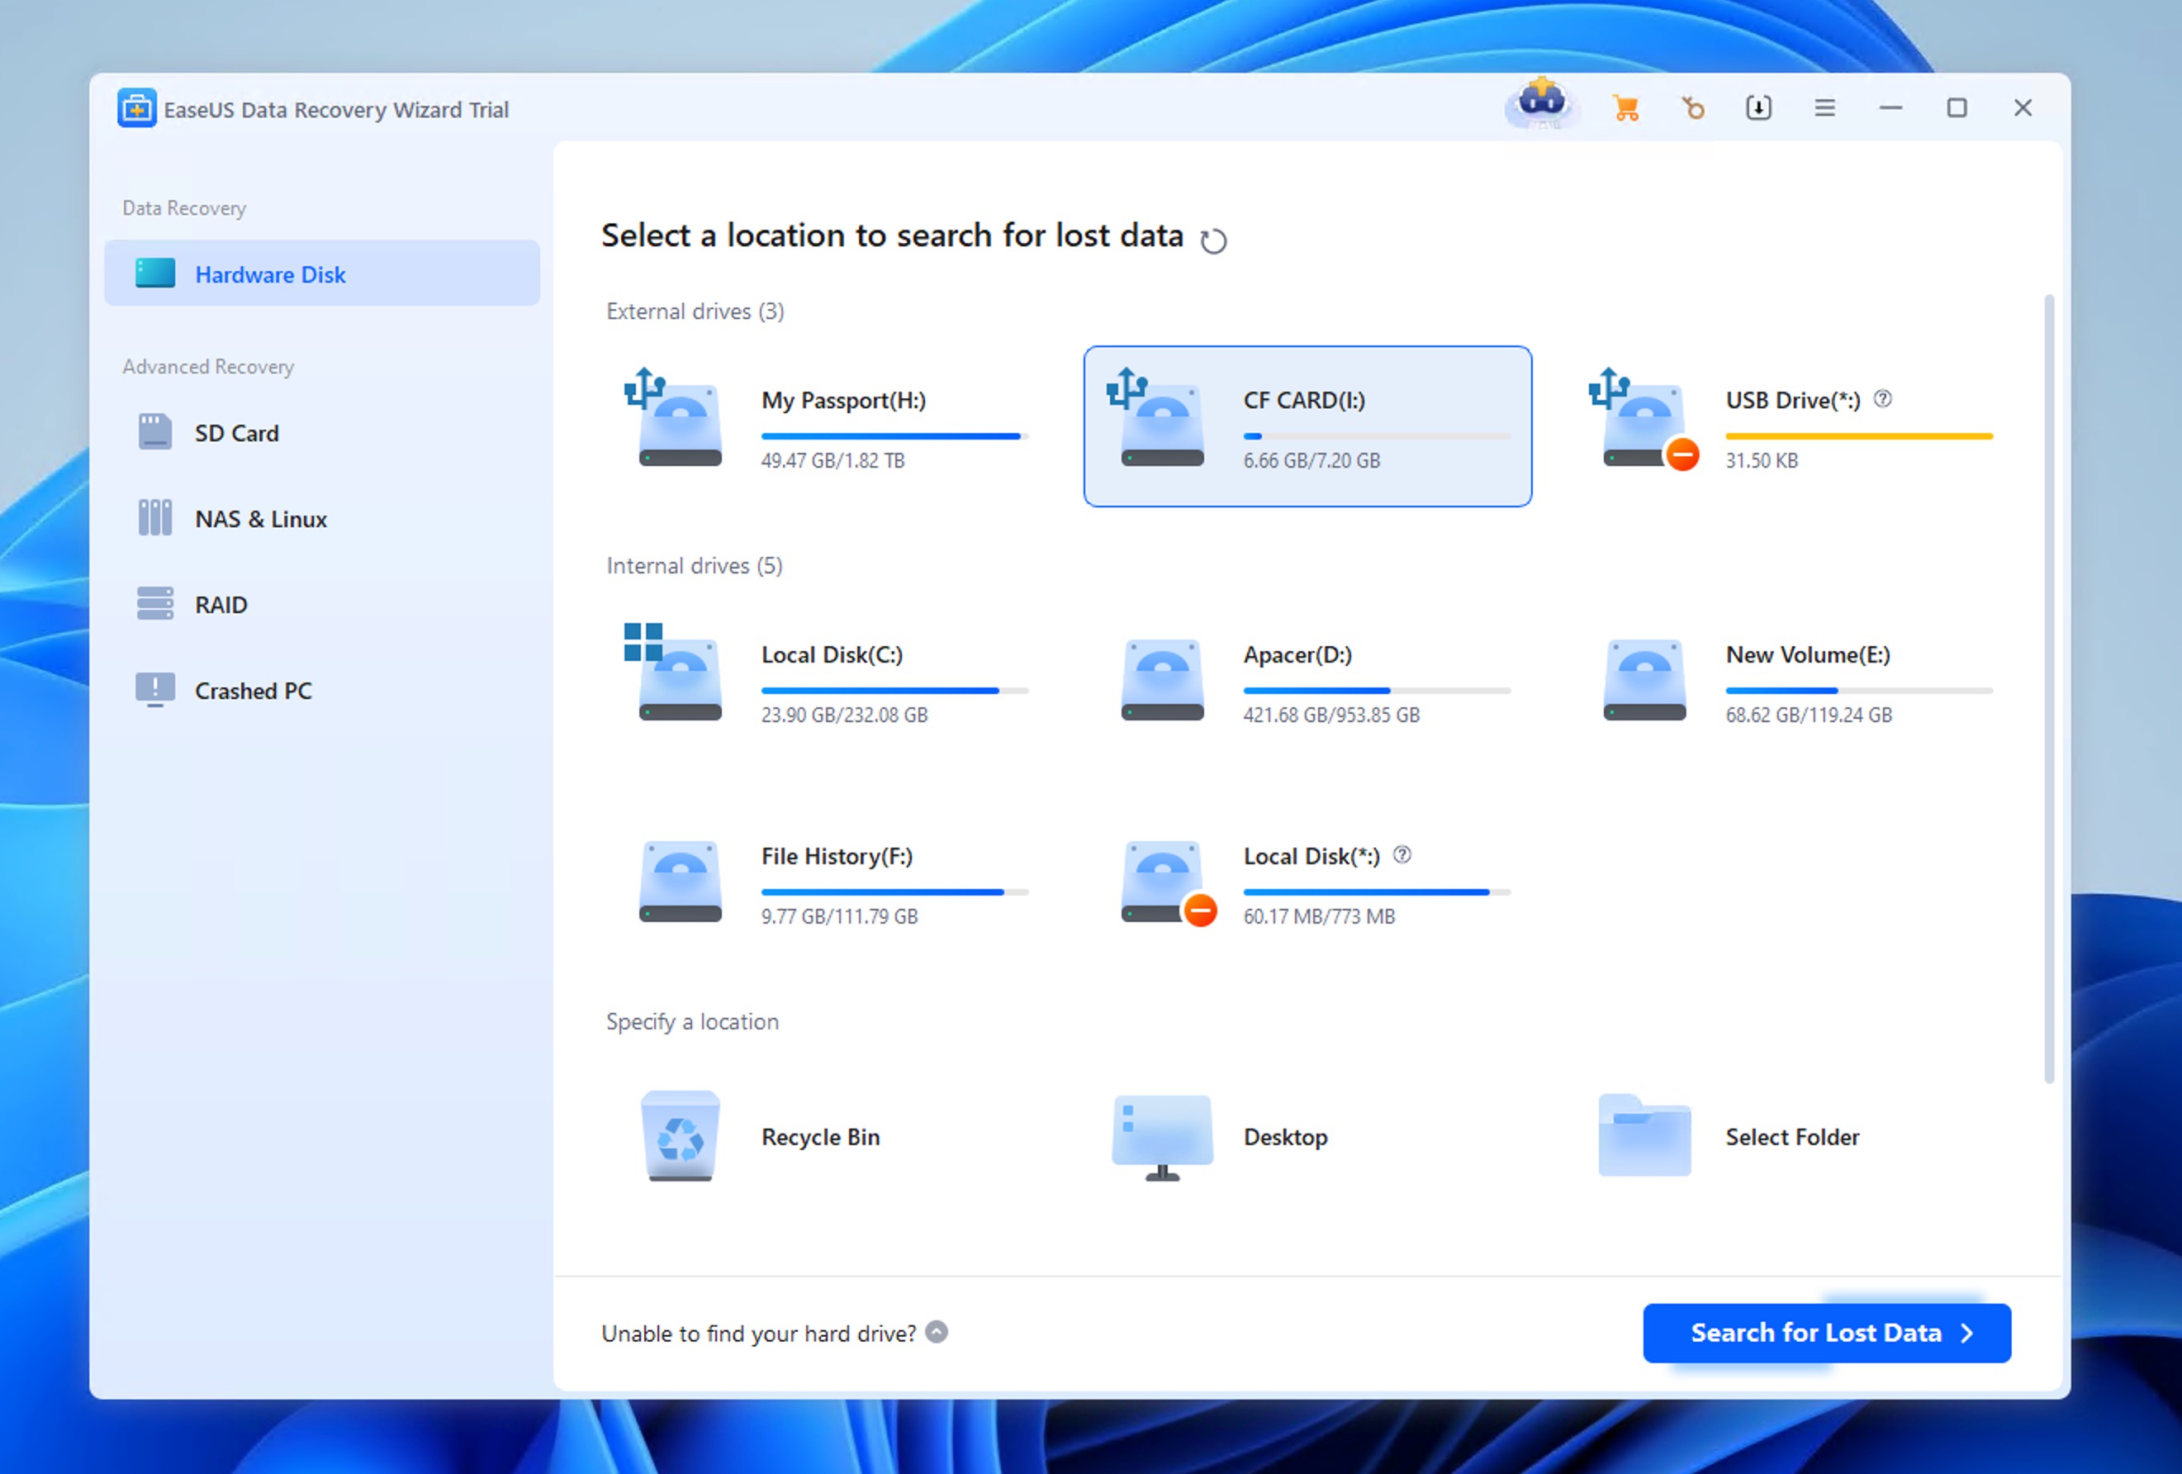The width and height of the screenshot is (2182, 1474).
Task: Refresh the drive list
Action: (1213, 240)
